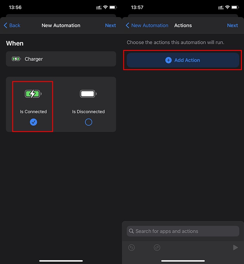Image resolution: width=244 pixels, height=264 pixels.
Task: Tap the Is Disconnected label
Action: (89, 112)
